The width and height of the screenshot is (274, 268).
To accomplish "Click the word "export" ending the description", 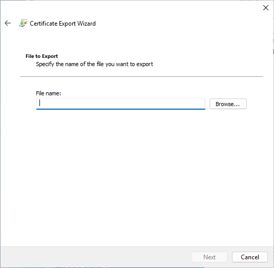I will coord(145,65).
